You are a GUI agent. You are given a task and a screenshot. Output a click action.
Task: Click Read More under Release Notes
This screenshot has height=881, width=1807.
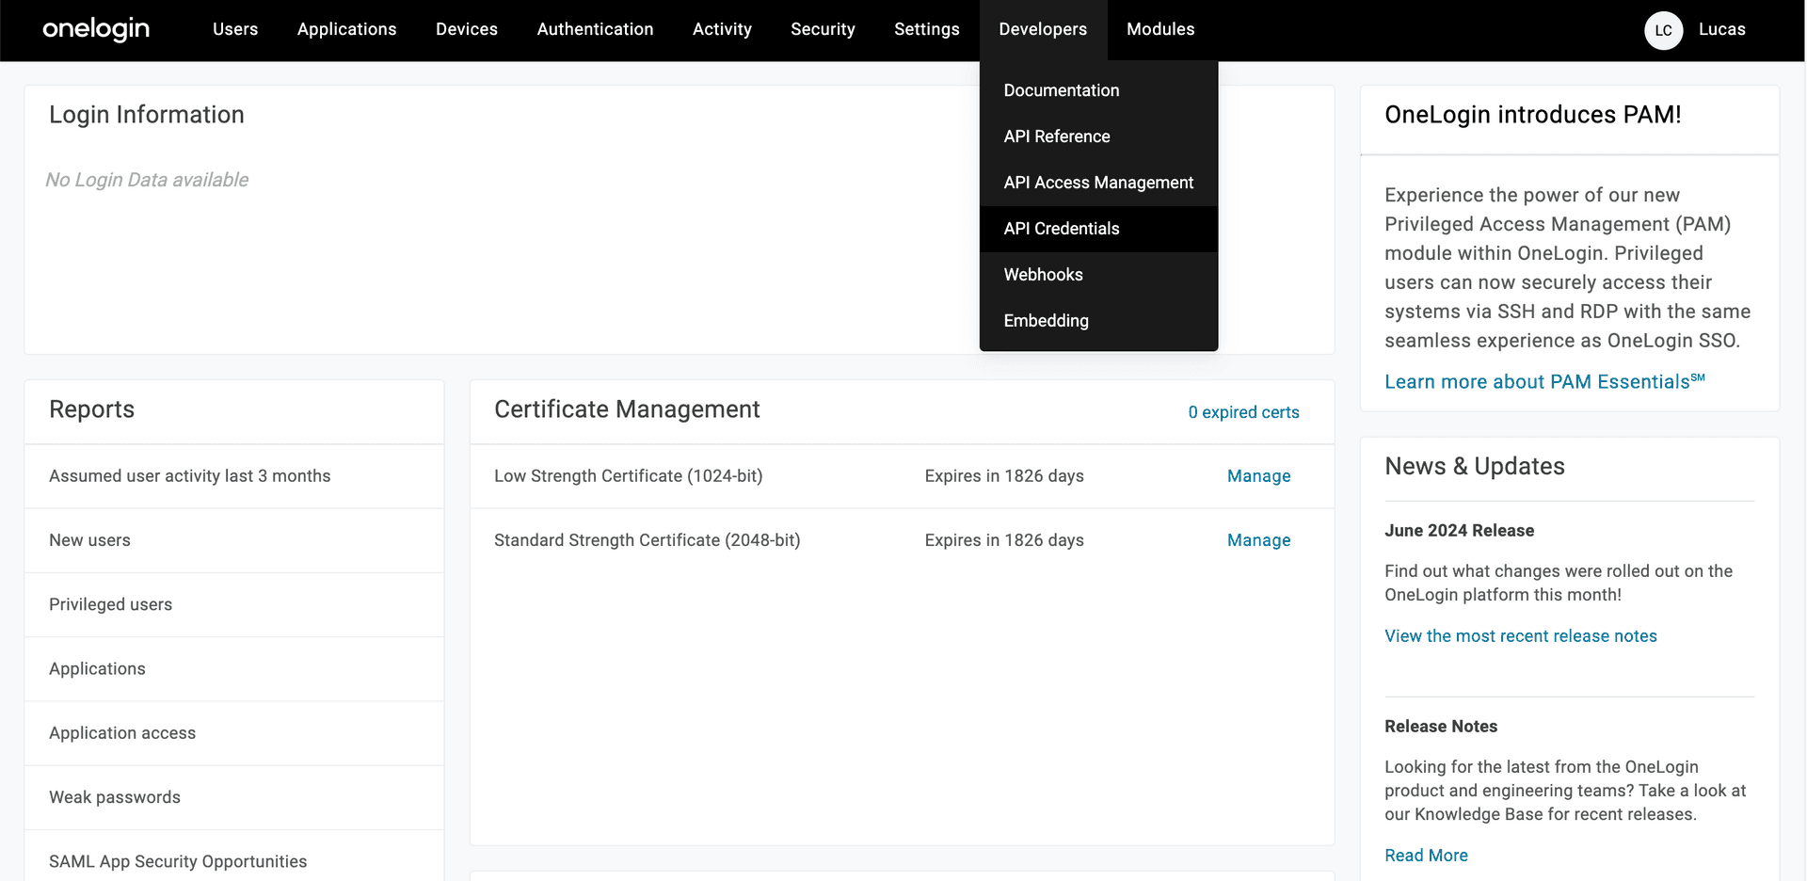1426,856
